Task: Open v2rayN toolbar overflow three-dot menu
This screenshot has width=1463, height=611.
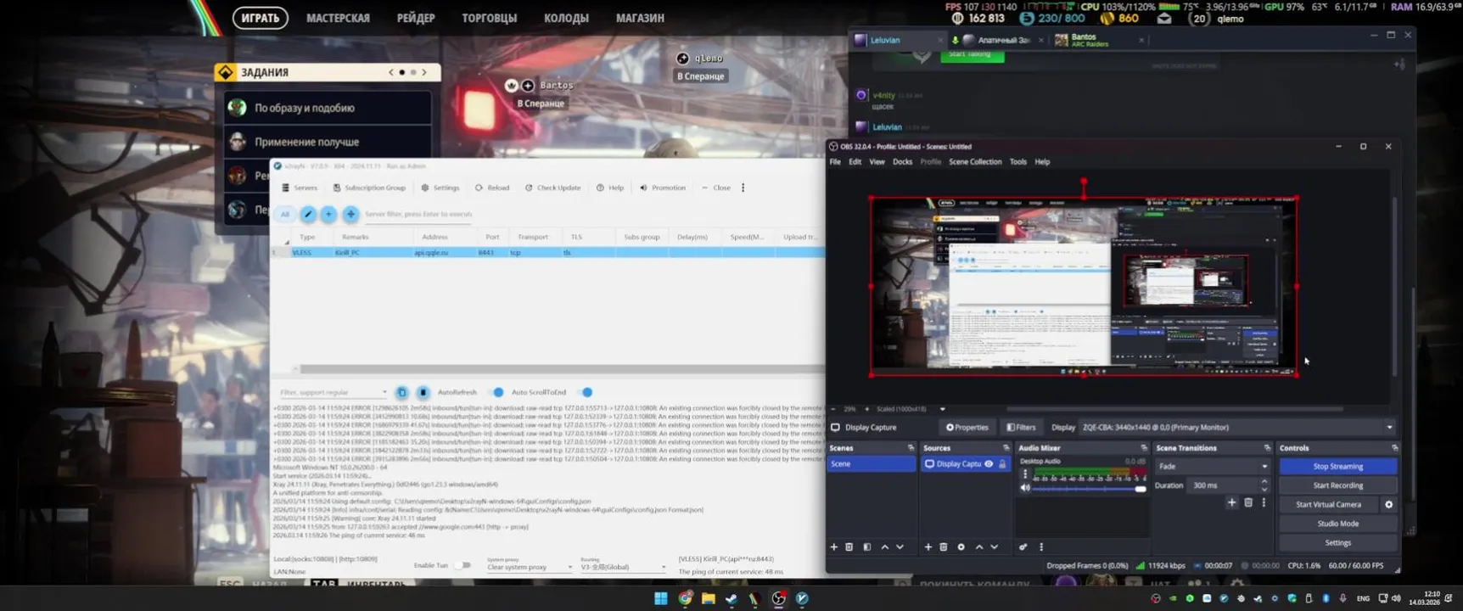Action: pyautogui.click(x=743, y=188)
